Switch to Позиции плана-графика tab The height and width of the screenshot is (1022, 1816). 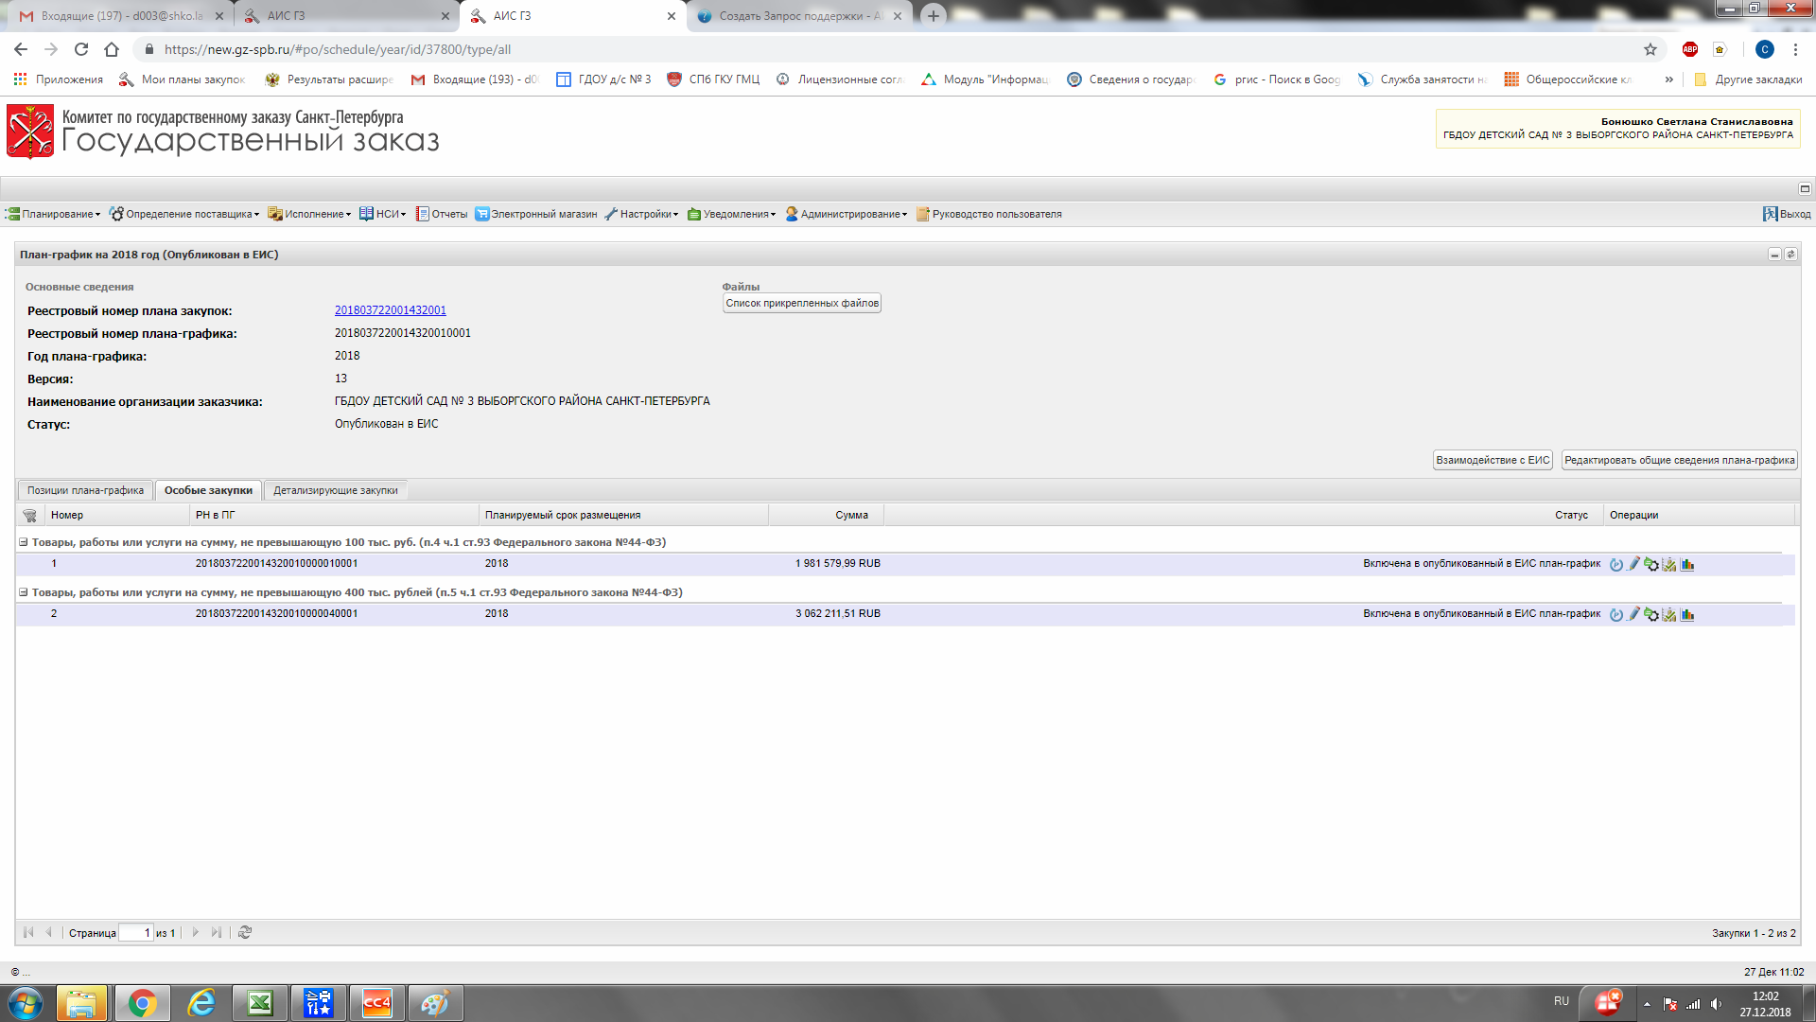pyautogui.click(x=85, y=490)
